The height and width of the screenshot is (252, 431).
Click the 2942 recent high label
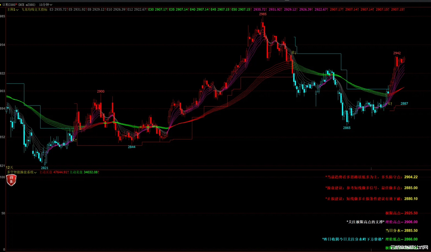(x=397, y=53)
